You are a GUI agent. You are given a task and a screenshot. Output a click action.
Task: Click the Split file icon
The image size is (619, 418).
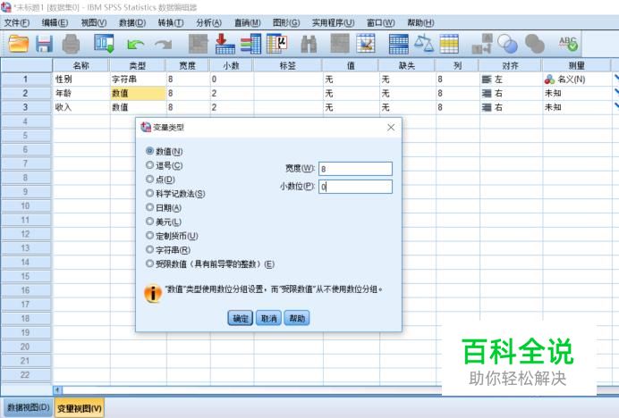[399, 44]
